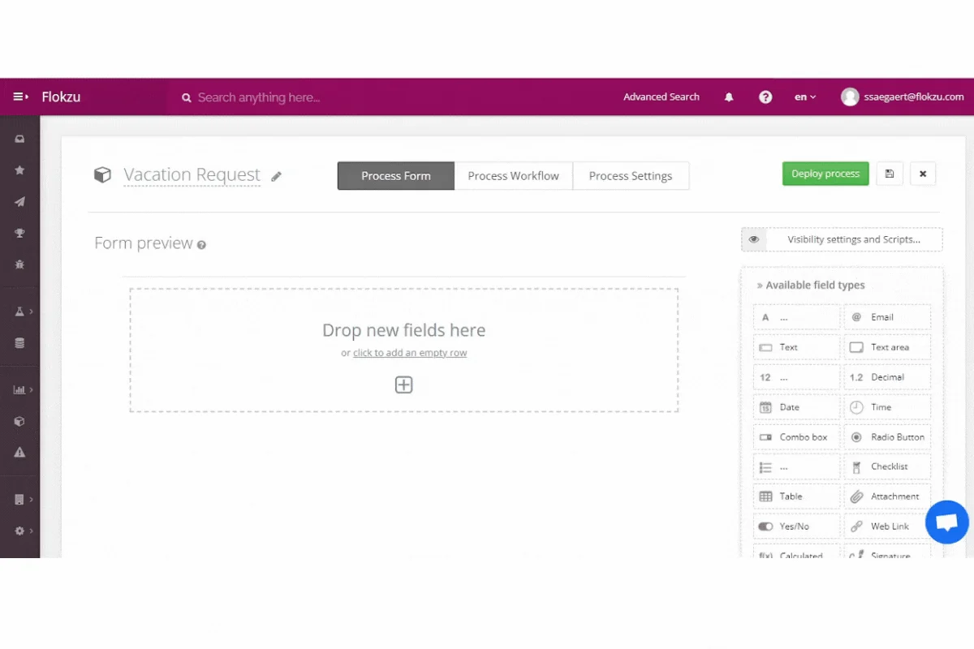Select the bulleted list '...' field type
This screenshot has height=649, width=974.
point(796,466)
